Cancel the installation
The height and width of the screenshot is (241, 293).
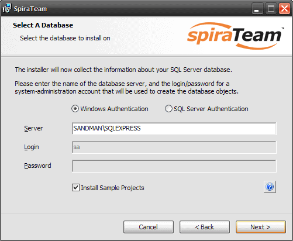[149, 227]
